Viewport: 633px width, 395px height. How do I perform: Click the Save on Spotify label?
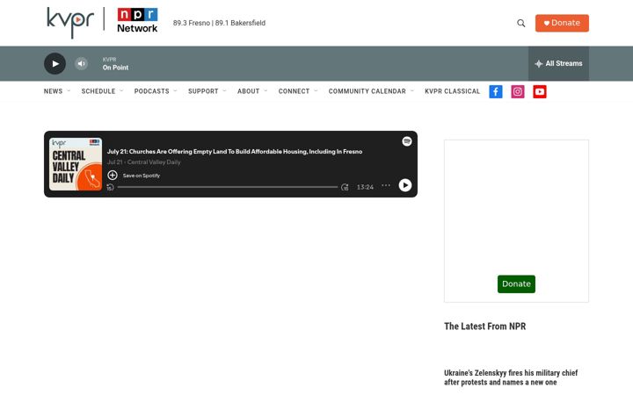[x=142, y=176]
